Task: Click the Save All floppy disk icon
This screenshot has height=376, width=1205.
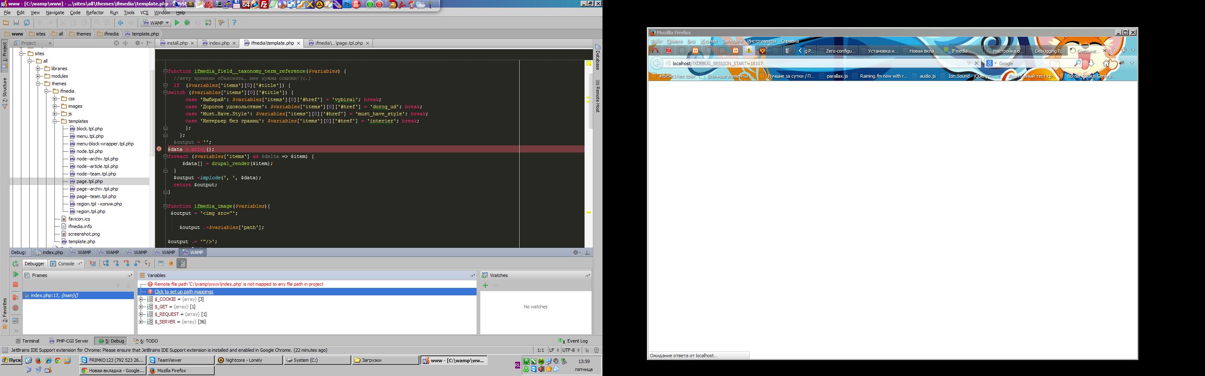Action: click(x=16, y=23)
